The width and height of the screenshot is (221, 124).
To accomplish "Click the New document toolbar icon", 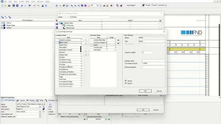I will 2,6.
